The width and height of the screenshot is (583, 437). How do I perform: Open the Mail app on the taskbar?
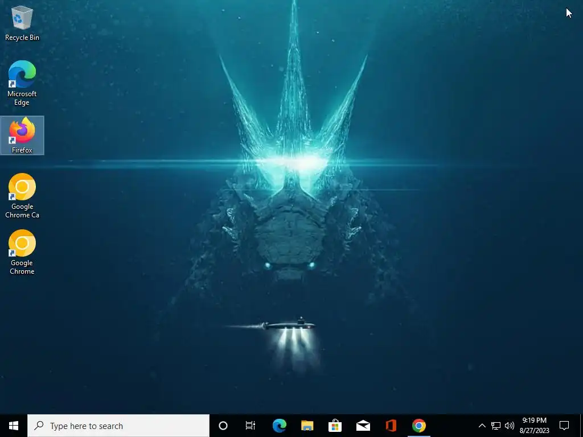(363, 426)
